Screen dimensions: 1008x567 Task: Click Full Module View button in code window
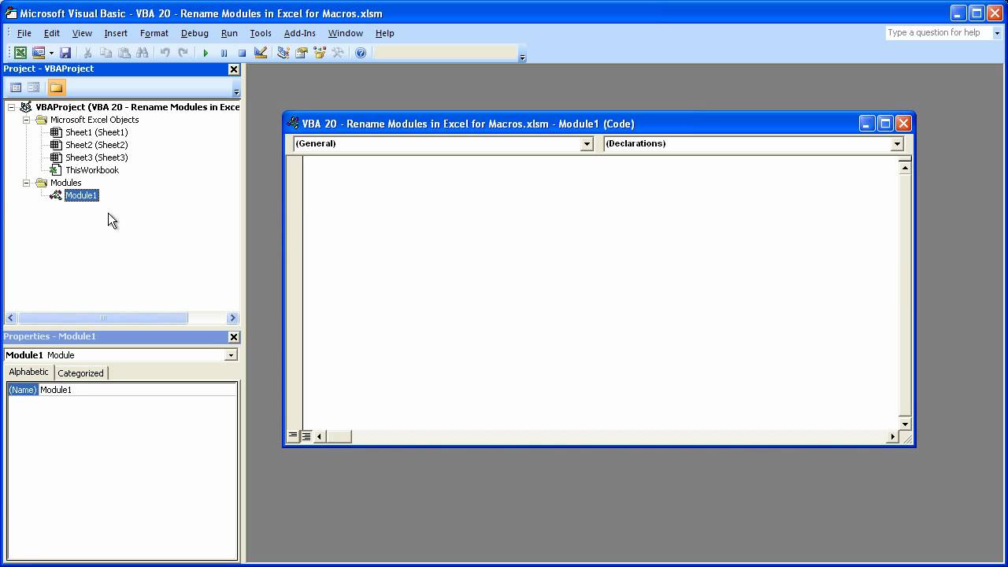pyautogui.click(x=306, y=436)
